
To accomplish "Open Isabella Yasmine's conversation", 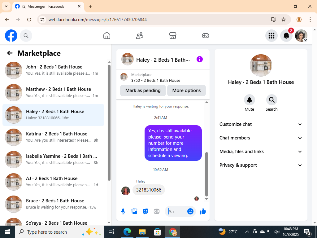I will tap(53, 159).
